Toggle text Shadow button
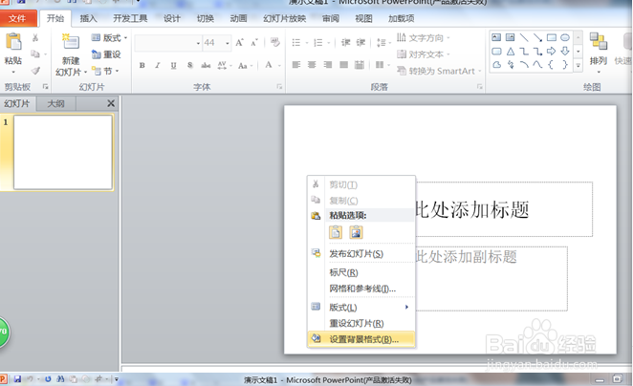 [189, 65]
